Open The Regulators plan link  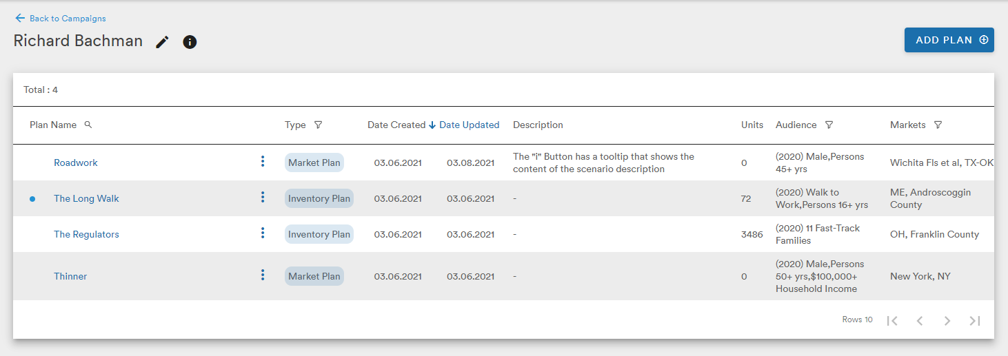pyautogui.click(x=87, y=234)
